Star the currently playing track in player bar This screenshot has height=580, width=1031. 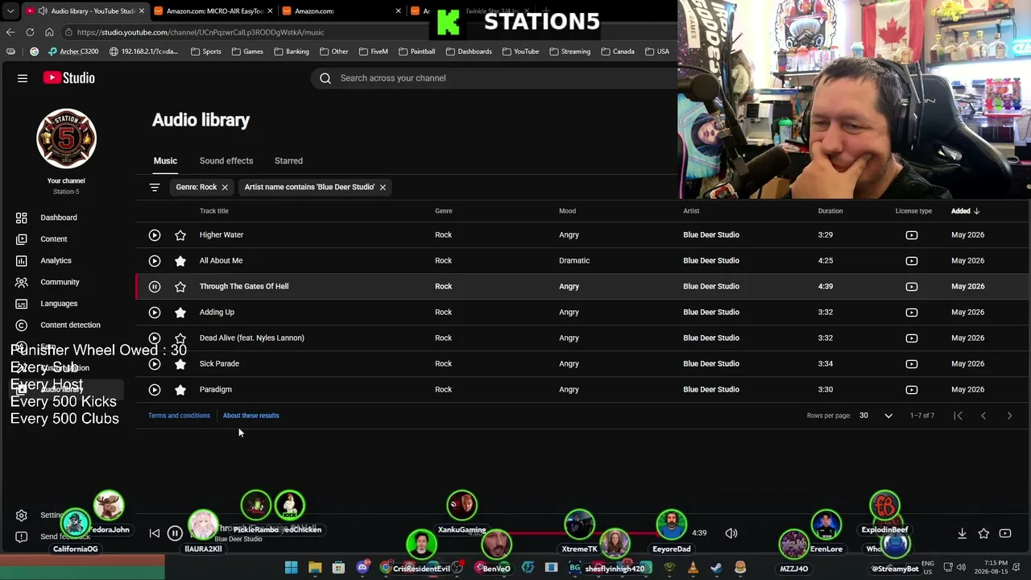point(983,533)
